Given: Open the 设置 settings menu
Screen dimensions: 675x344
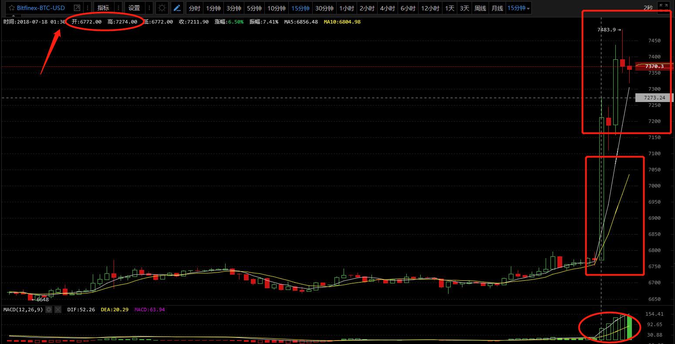Looking at the screenshot, I should (x=134, y=8).
